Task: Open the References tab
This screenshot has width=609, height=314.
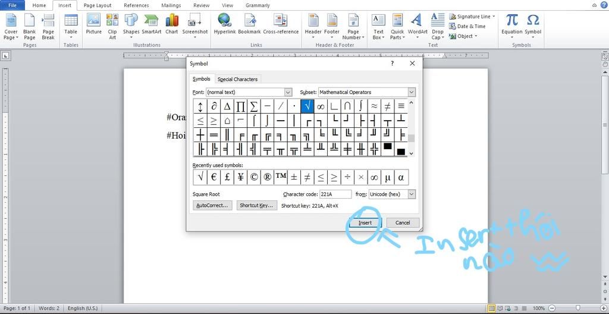Action: (x=137, y=5)
